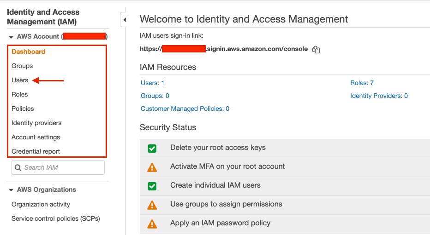Copy the IAM sign-in link icon
430x235 pixels.
click(x=316, y=50)
